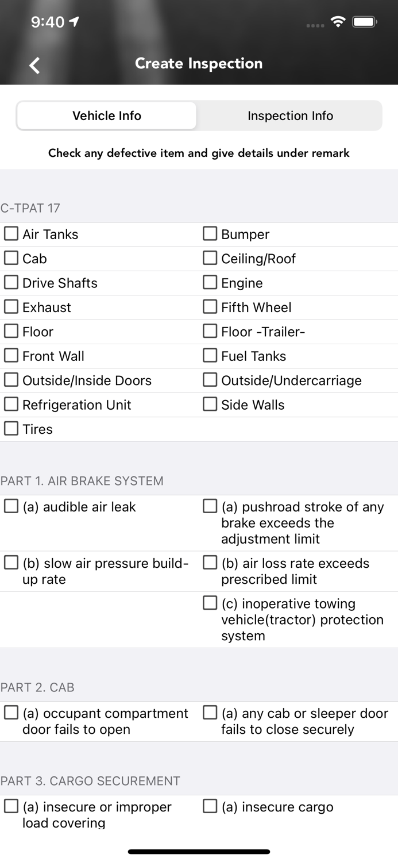This screenshot has height=862, width=398.
Task: Select the Vehicle Info tab
Action: coord(107,116)
